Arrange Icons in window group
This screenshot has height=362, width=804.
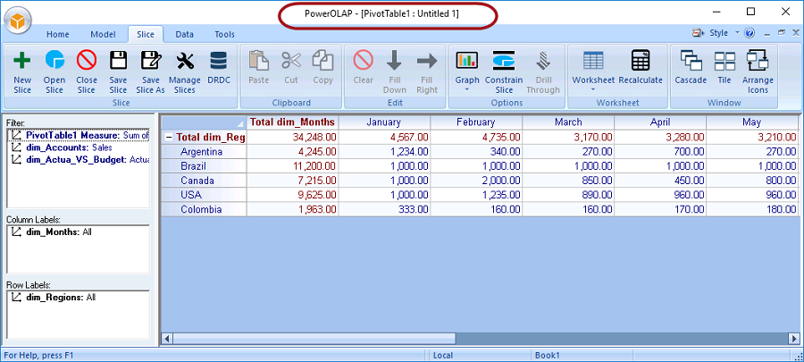(758, 72)
